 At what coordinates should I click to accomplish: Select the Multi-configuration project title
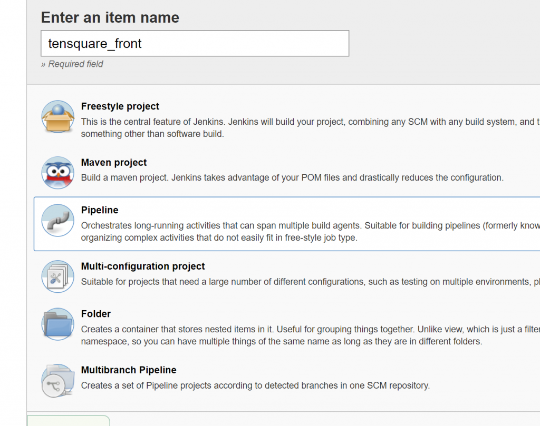point(143,266)
